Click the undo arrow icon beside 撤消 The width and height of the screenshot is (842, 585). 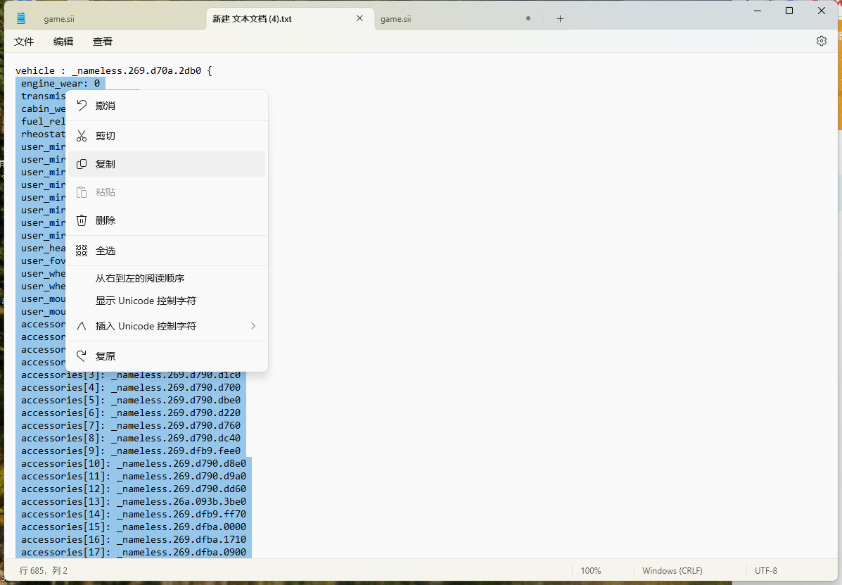point(82,106)
